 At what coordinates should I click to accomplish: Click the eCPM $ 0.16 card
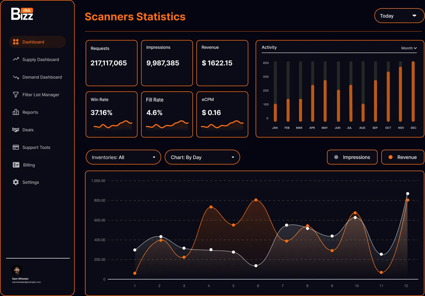coord(222,114)
